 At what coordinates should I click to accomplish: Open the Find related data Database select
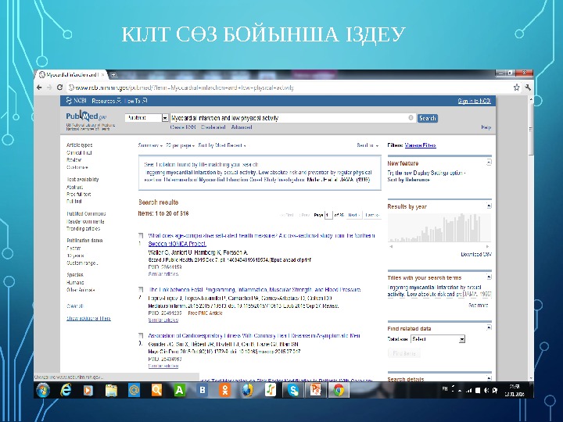coord(438,338)
